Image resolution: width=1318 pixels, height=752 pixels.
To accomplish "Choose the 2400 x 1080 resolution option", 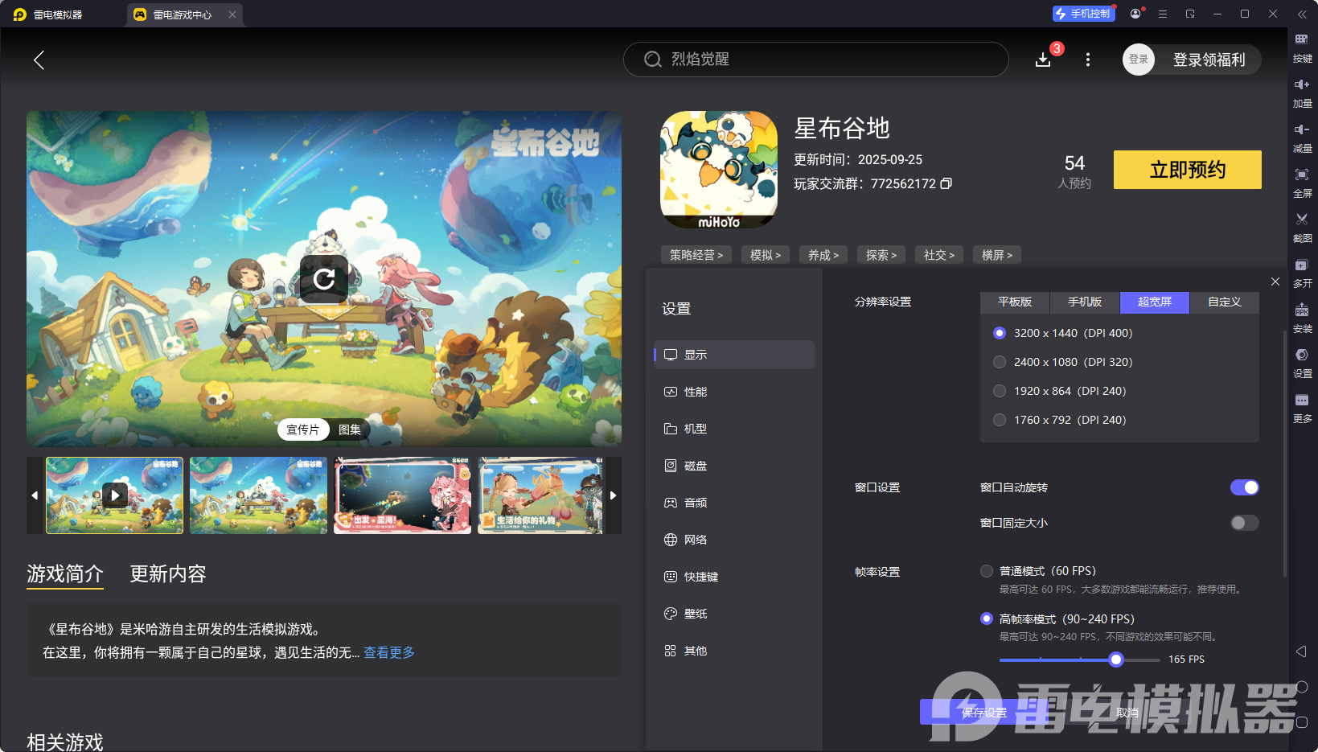I will (x=1000, y=362).
